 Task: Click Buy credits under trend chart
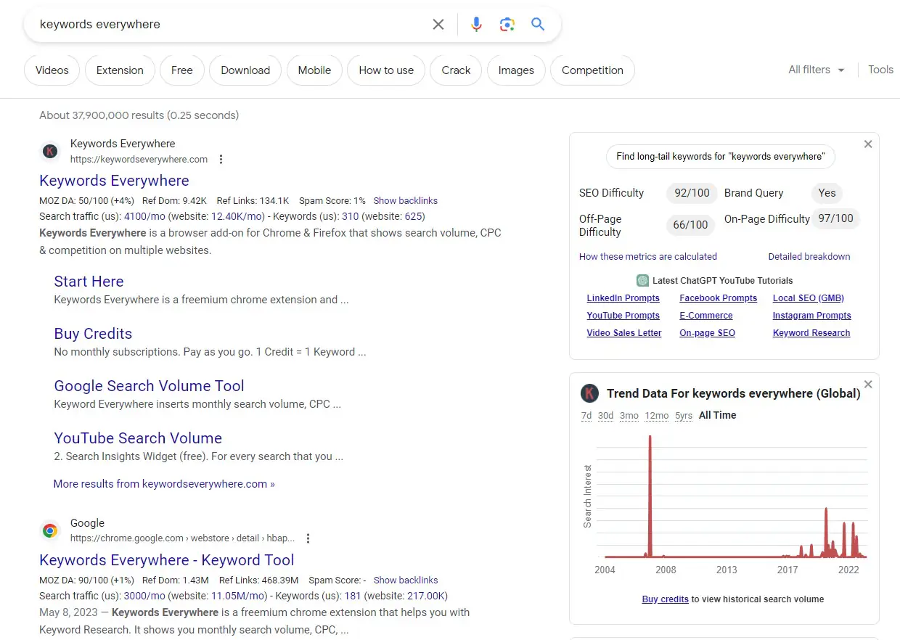pos(665,599)
